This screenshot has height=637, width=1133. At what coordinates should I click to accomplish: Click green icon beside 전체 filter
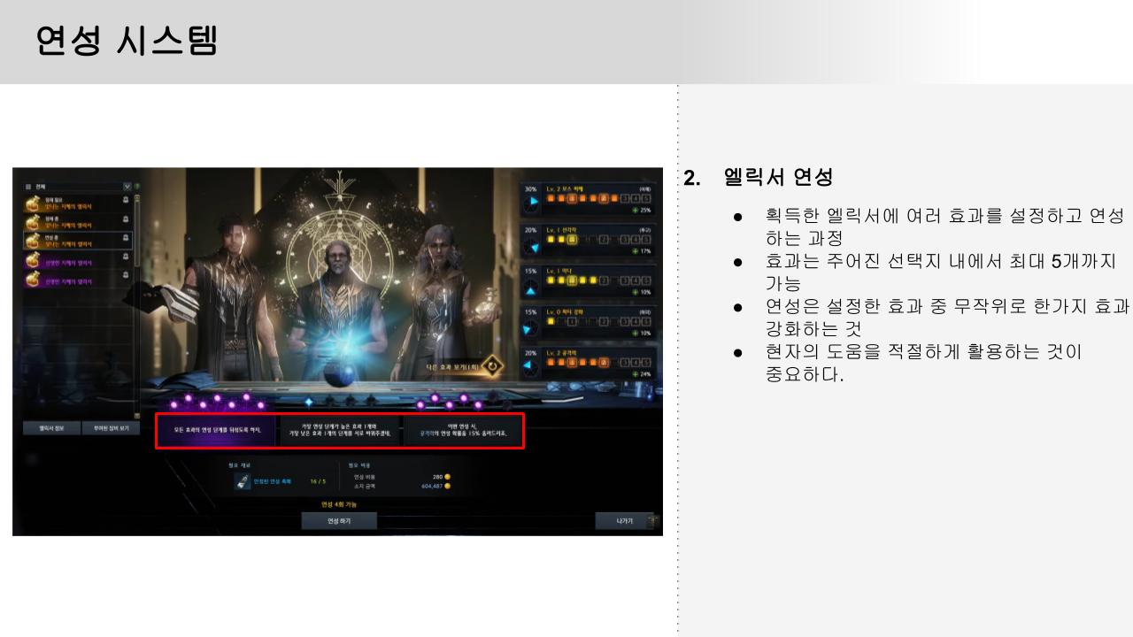pyautogui.click(x=136, y=186)
